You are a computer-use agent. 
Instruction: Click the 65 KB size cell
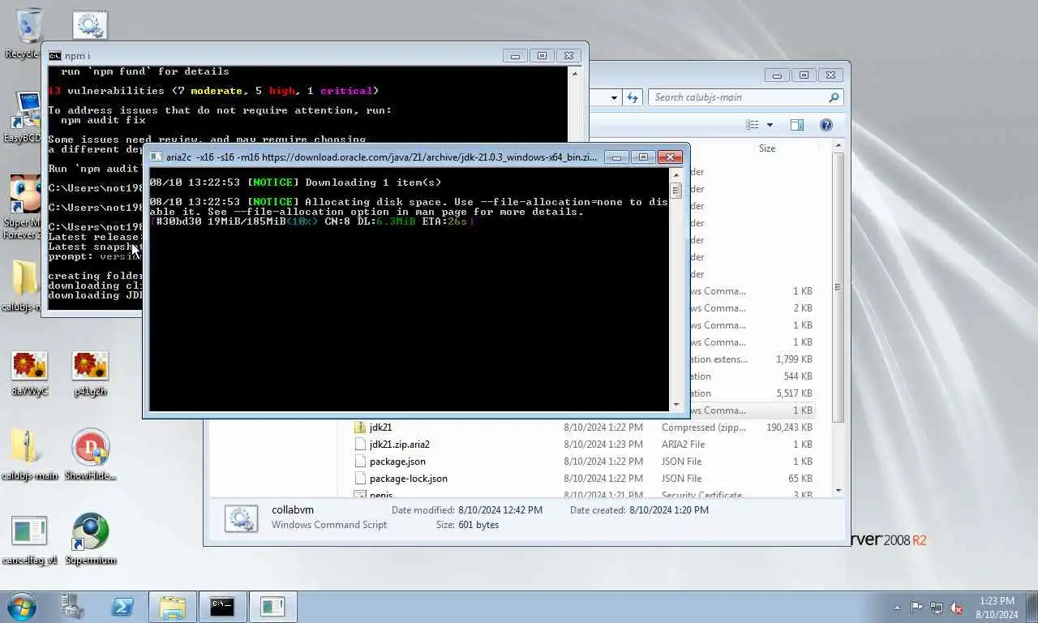[800, 479]
